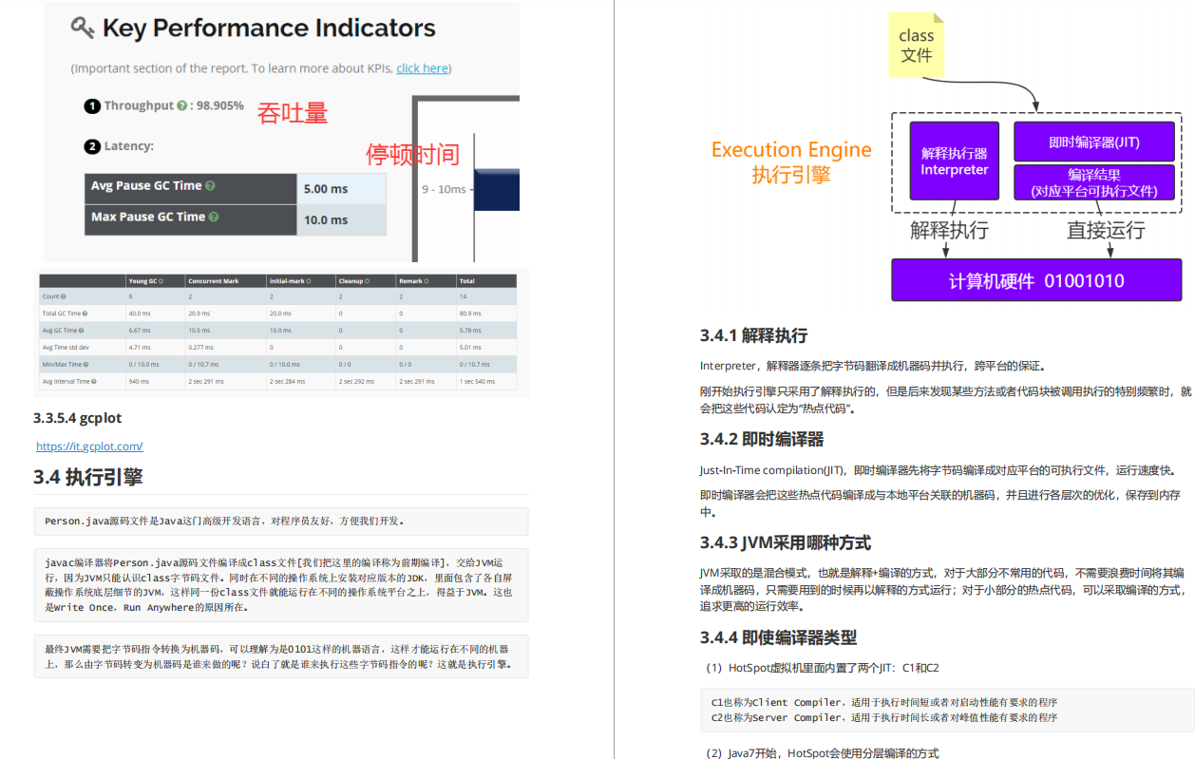
Task: Click the 5.00 ms Avg Pause value
Action: pos(326,189)
